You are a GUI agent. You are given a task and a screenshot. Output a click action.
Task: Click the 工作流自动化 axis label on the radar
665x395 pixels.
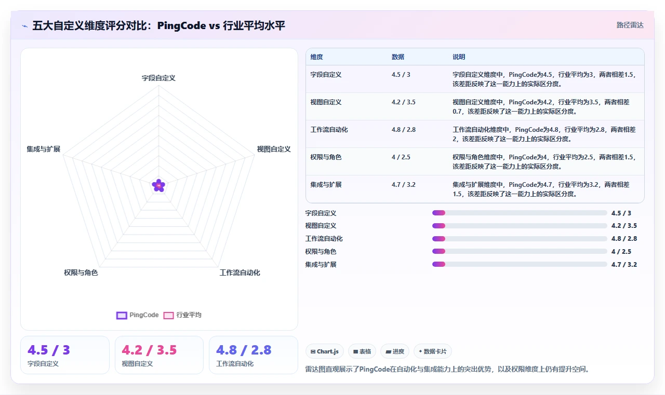pos(240,273)
